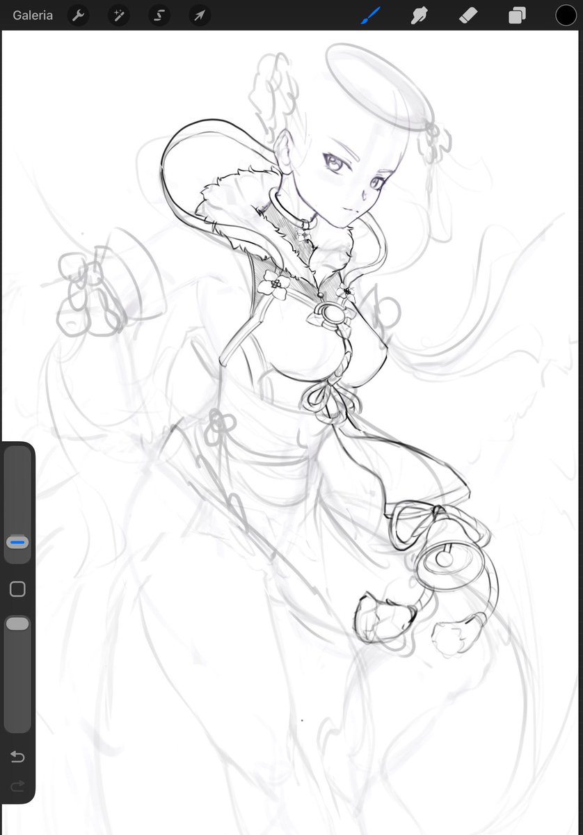Open Adjustments using the magic wand icon

(118, 15)
